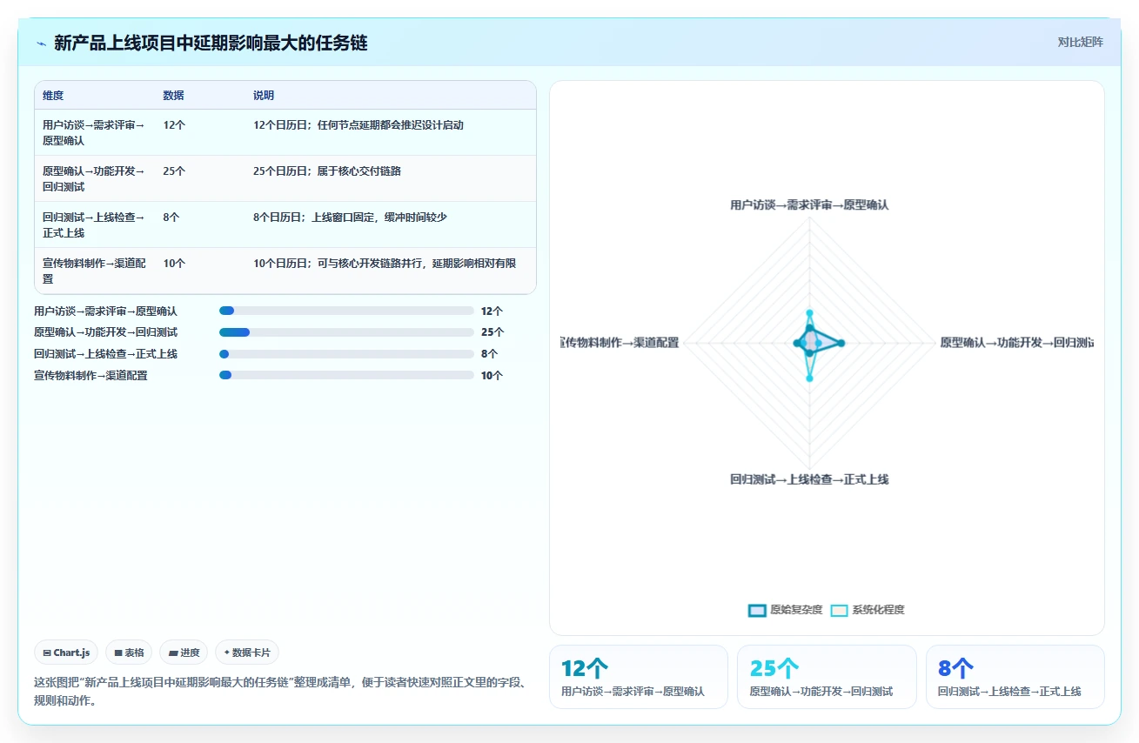Click the summary paragraph starting 这张图把
Screen dimensions: 1139x743
coord(279,692)
